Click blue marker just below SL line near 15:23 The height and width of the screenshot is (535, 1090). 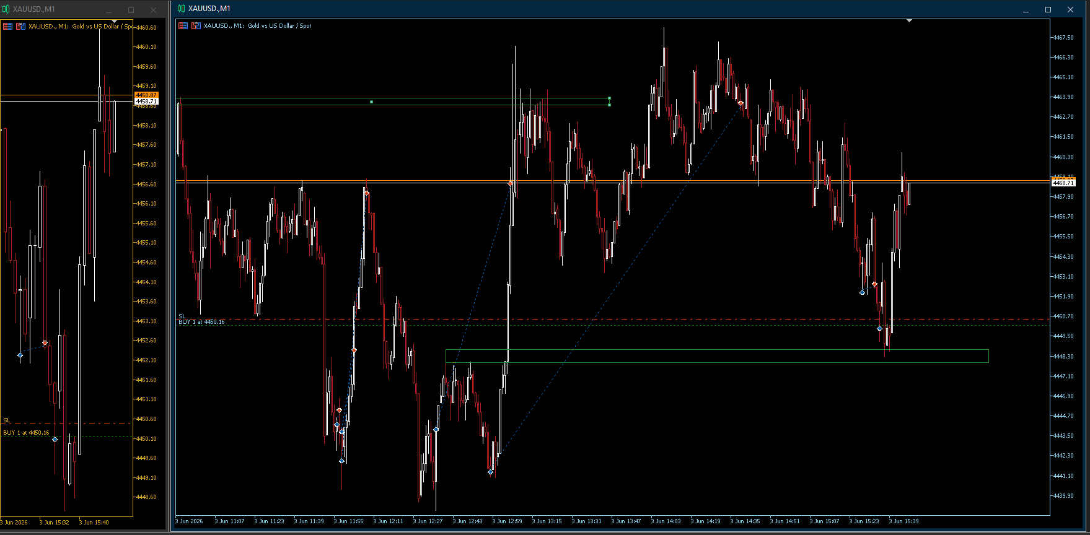coord(879,328)
